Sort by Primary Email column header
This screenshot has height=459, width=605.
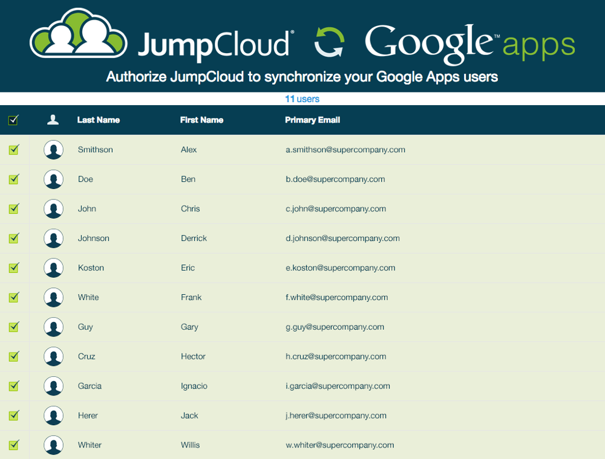point(312,120)
